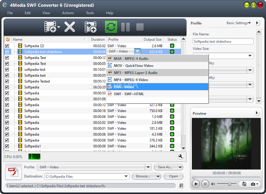Uncheck checkbox of Softpedia 00:01:09 row
Screen dimensions: 266x194
pos(7,99)
